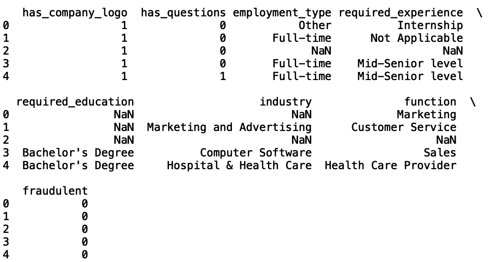Select the employment_type column header
This screenshot has height=262, width=493.
tap(282, 13)
